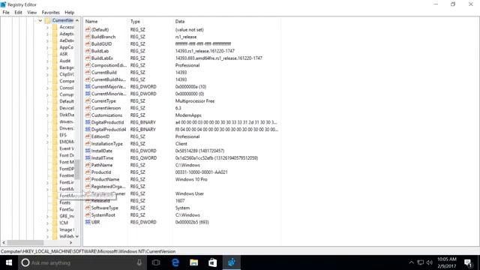The width and height of the screenshot is (480, 270).
Task: Select the DigitalProductId binary icon
Action: 88,122
